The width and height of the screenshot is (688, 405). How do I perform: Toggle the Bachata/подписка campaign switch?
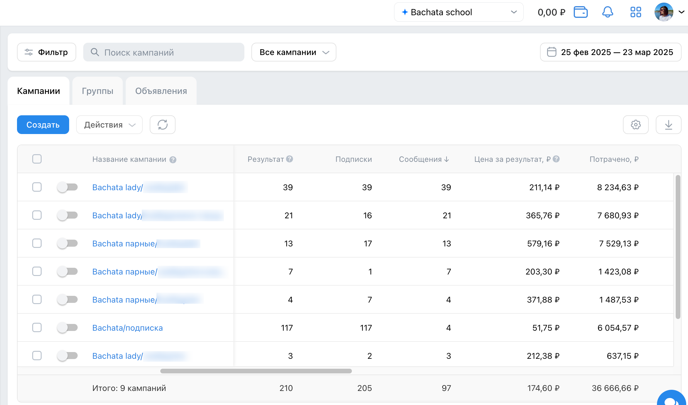(67, 327)
